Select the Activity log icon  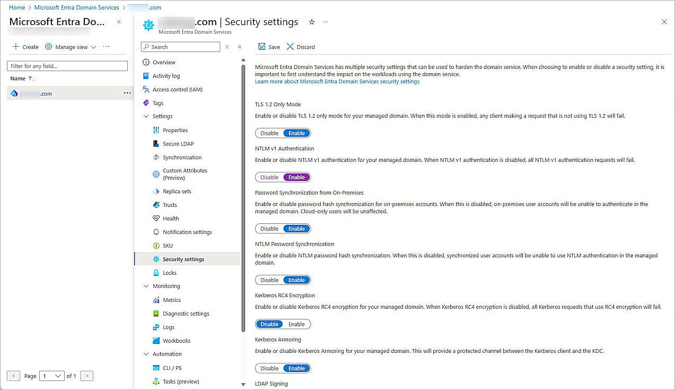click(x=146, y=75)
